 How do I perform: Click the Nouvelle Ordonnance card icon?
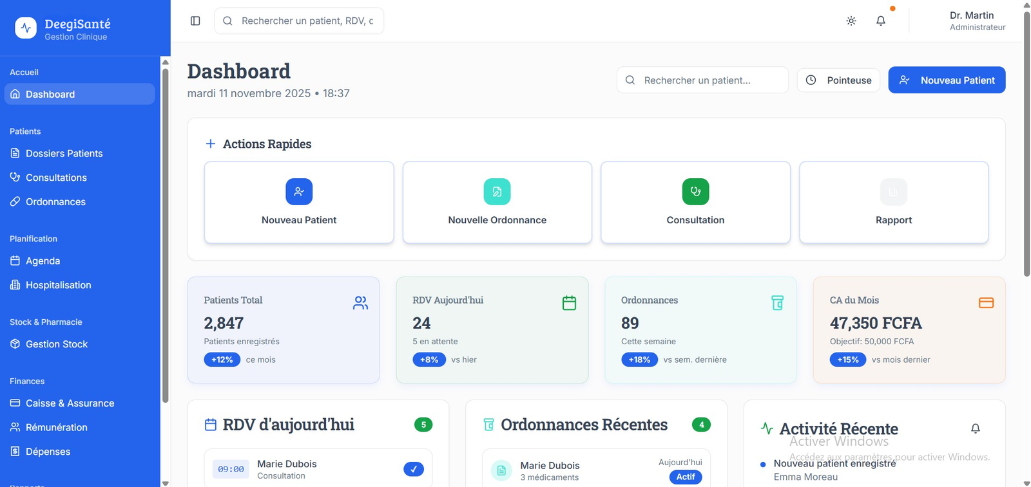pos(497,192)
